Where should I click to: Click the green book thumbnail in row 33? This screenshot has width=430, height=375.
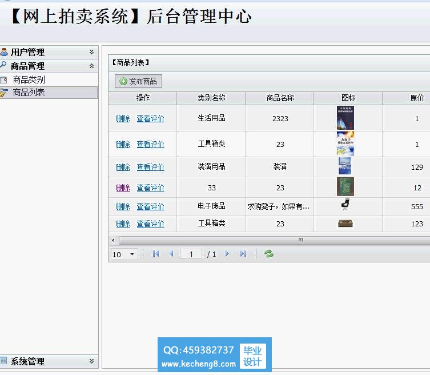coord(345,187)
